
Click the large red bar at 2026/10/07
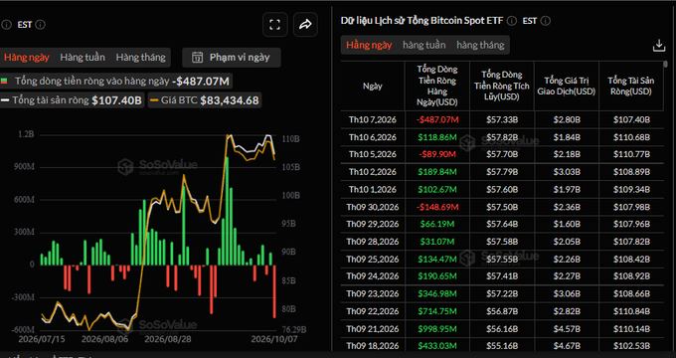pos(274,291)
